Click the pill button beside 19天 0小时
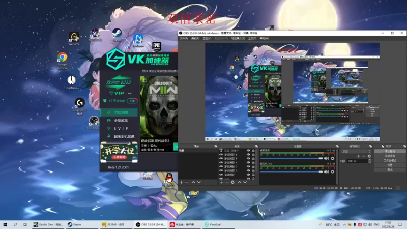 [132, 101]
